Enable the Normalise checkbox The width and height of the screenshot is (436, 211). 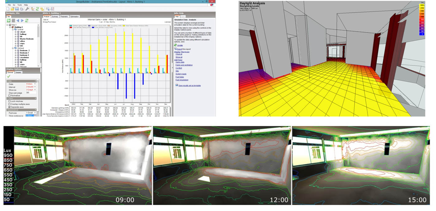point(9,96)
